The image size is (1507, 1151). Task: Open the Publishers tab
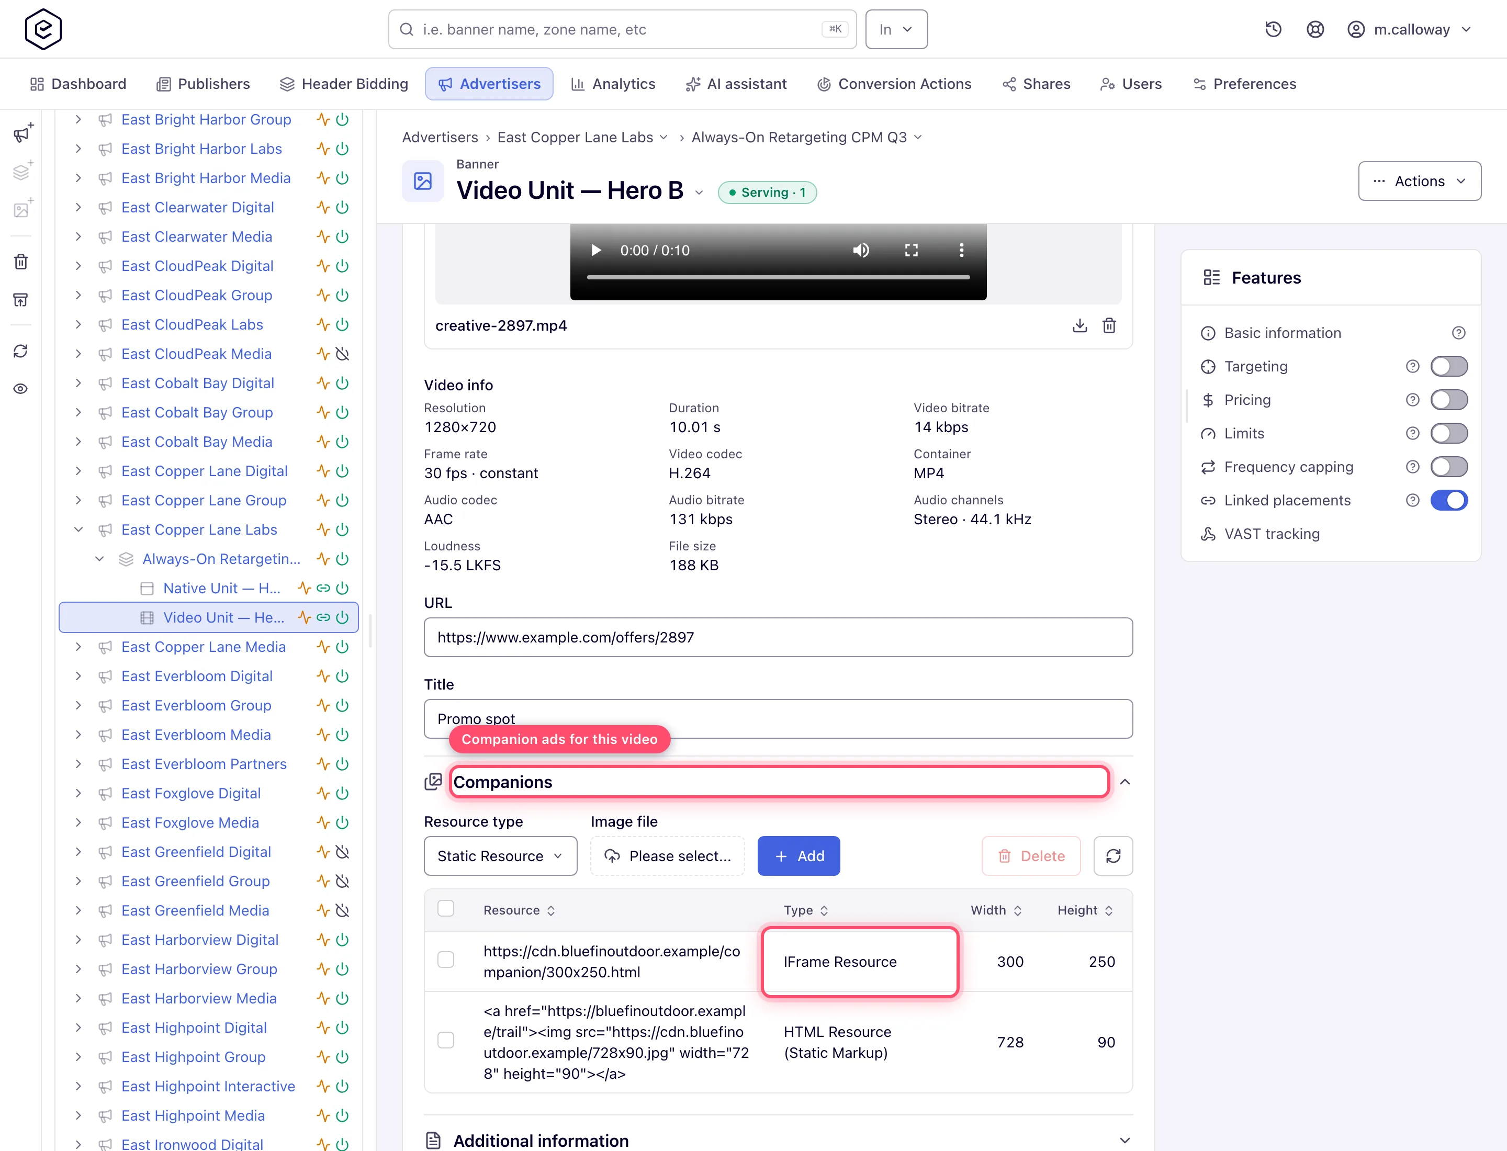[x=203, y=84]
